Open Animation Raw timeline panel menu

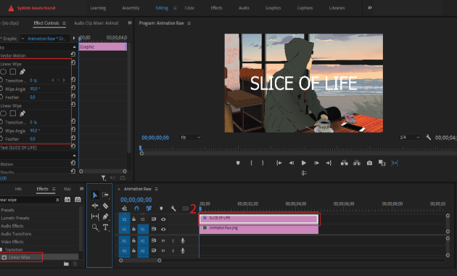tap(157, 189)
